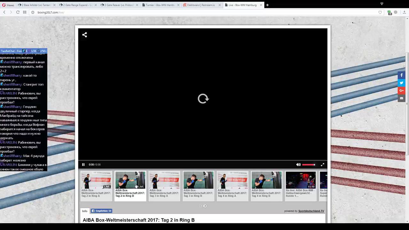Open Re-live Halbschwergewicht Runde 1 video

(x=301, y=186)
